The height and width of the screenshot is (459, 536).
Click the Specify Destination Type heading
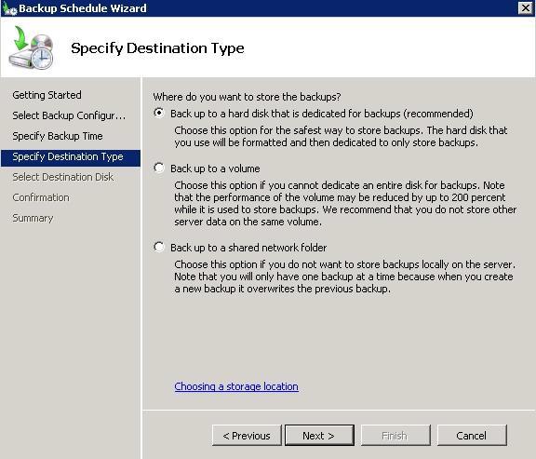pos(157,48)
